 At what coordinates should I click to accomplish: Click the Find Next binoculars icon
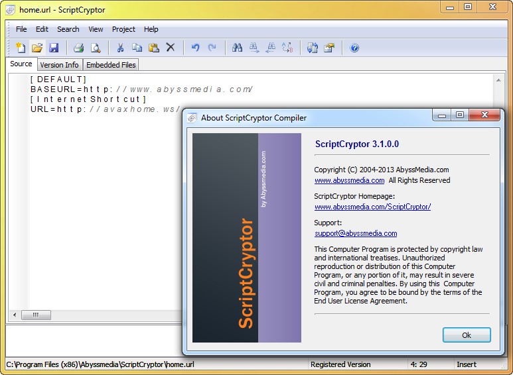(254, 48)
